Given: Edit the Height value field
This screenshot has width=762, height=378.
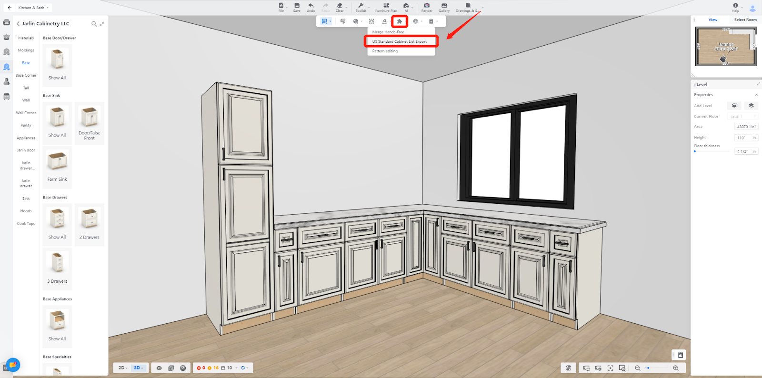Looking at the screenshot, I should click(x=746, y=138).
